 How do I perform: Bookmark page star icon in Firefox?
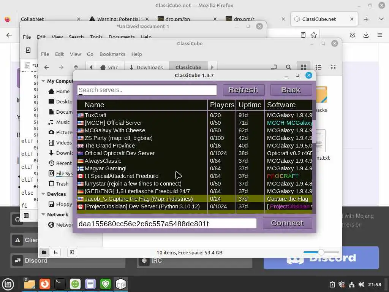(314, 35)
